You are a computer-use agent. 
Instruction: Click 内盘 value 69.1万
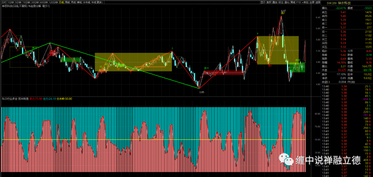click(367, 70)
